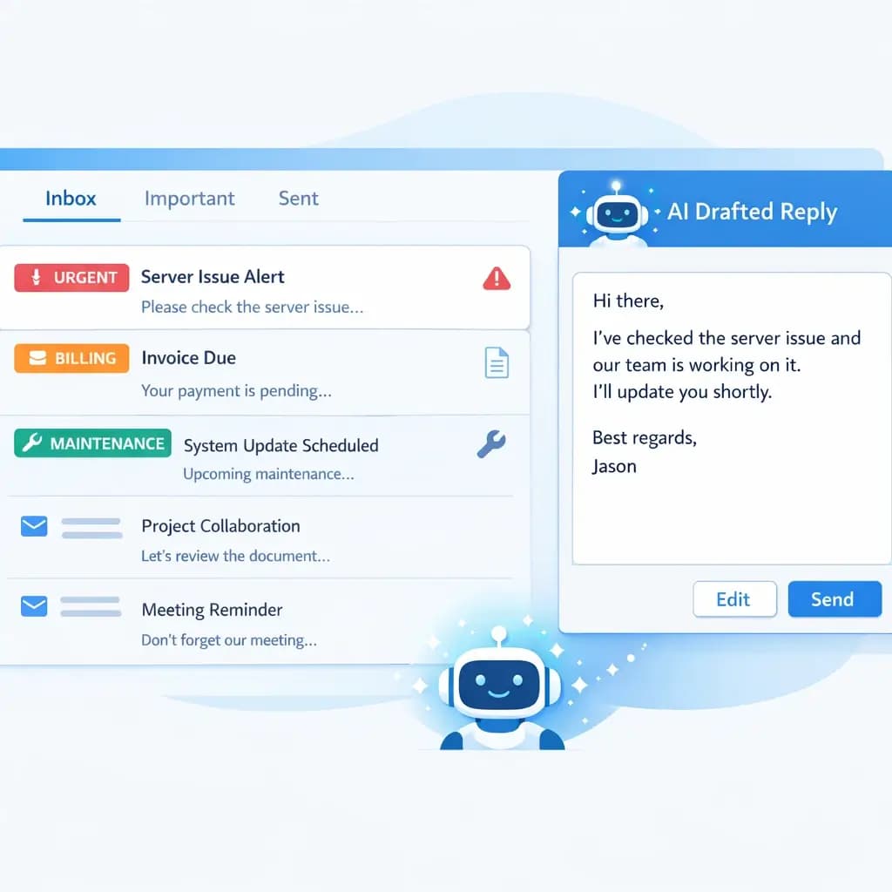The width and height of the screenshot is (892, 892).
Task: Click preview 'Upcoming maintenance...'
Action: (x=268, y=475)
